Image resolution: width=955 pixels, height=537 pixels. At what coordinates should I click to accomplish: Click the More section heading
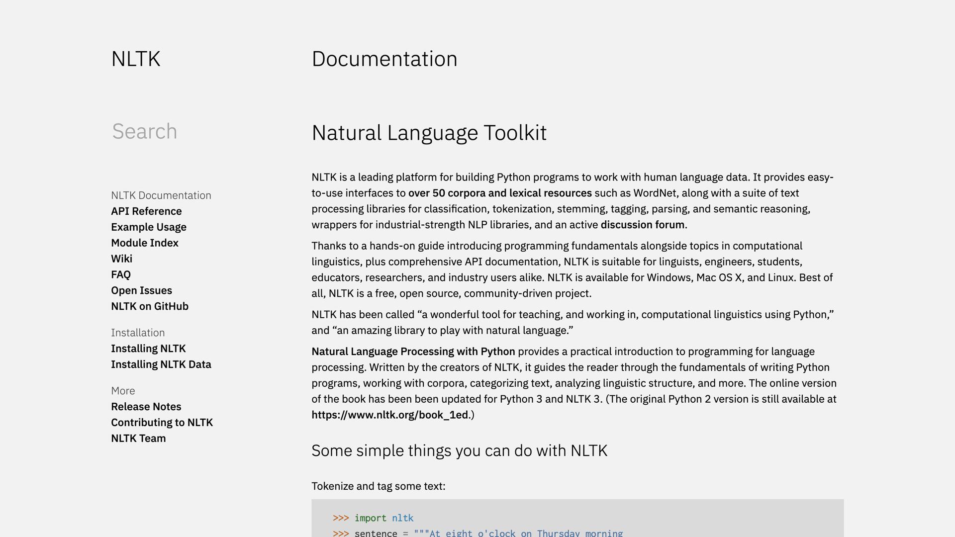(123, 391)
